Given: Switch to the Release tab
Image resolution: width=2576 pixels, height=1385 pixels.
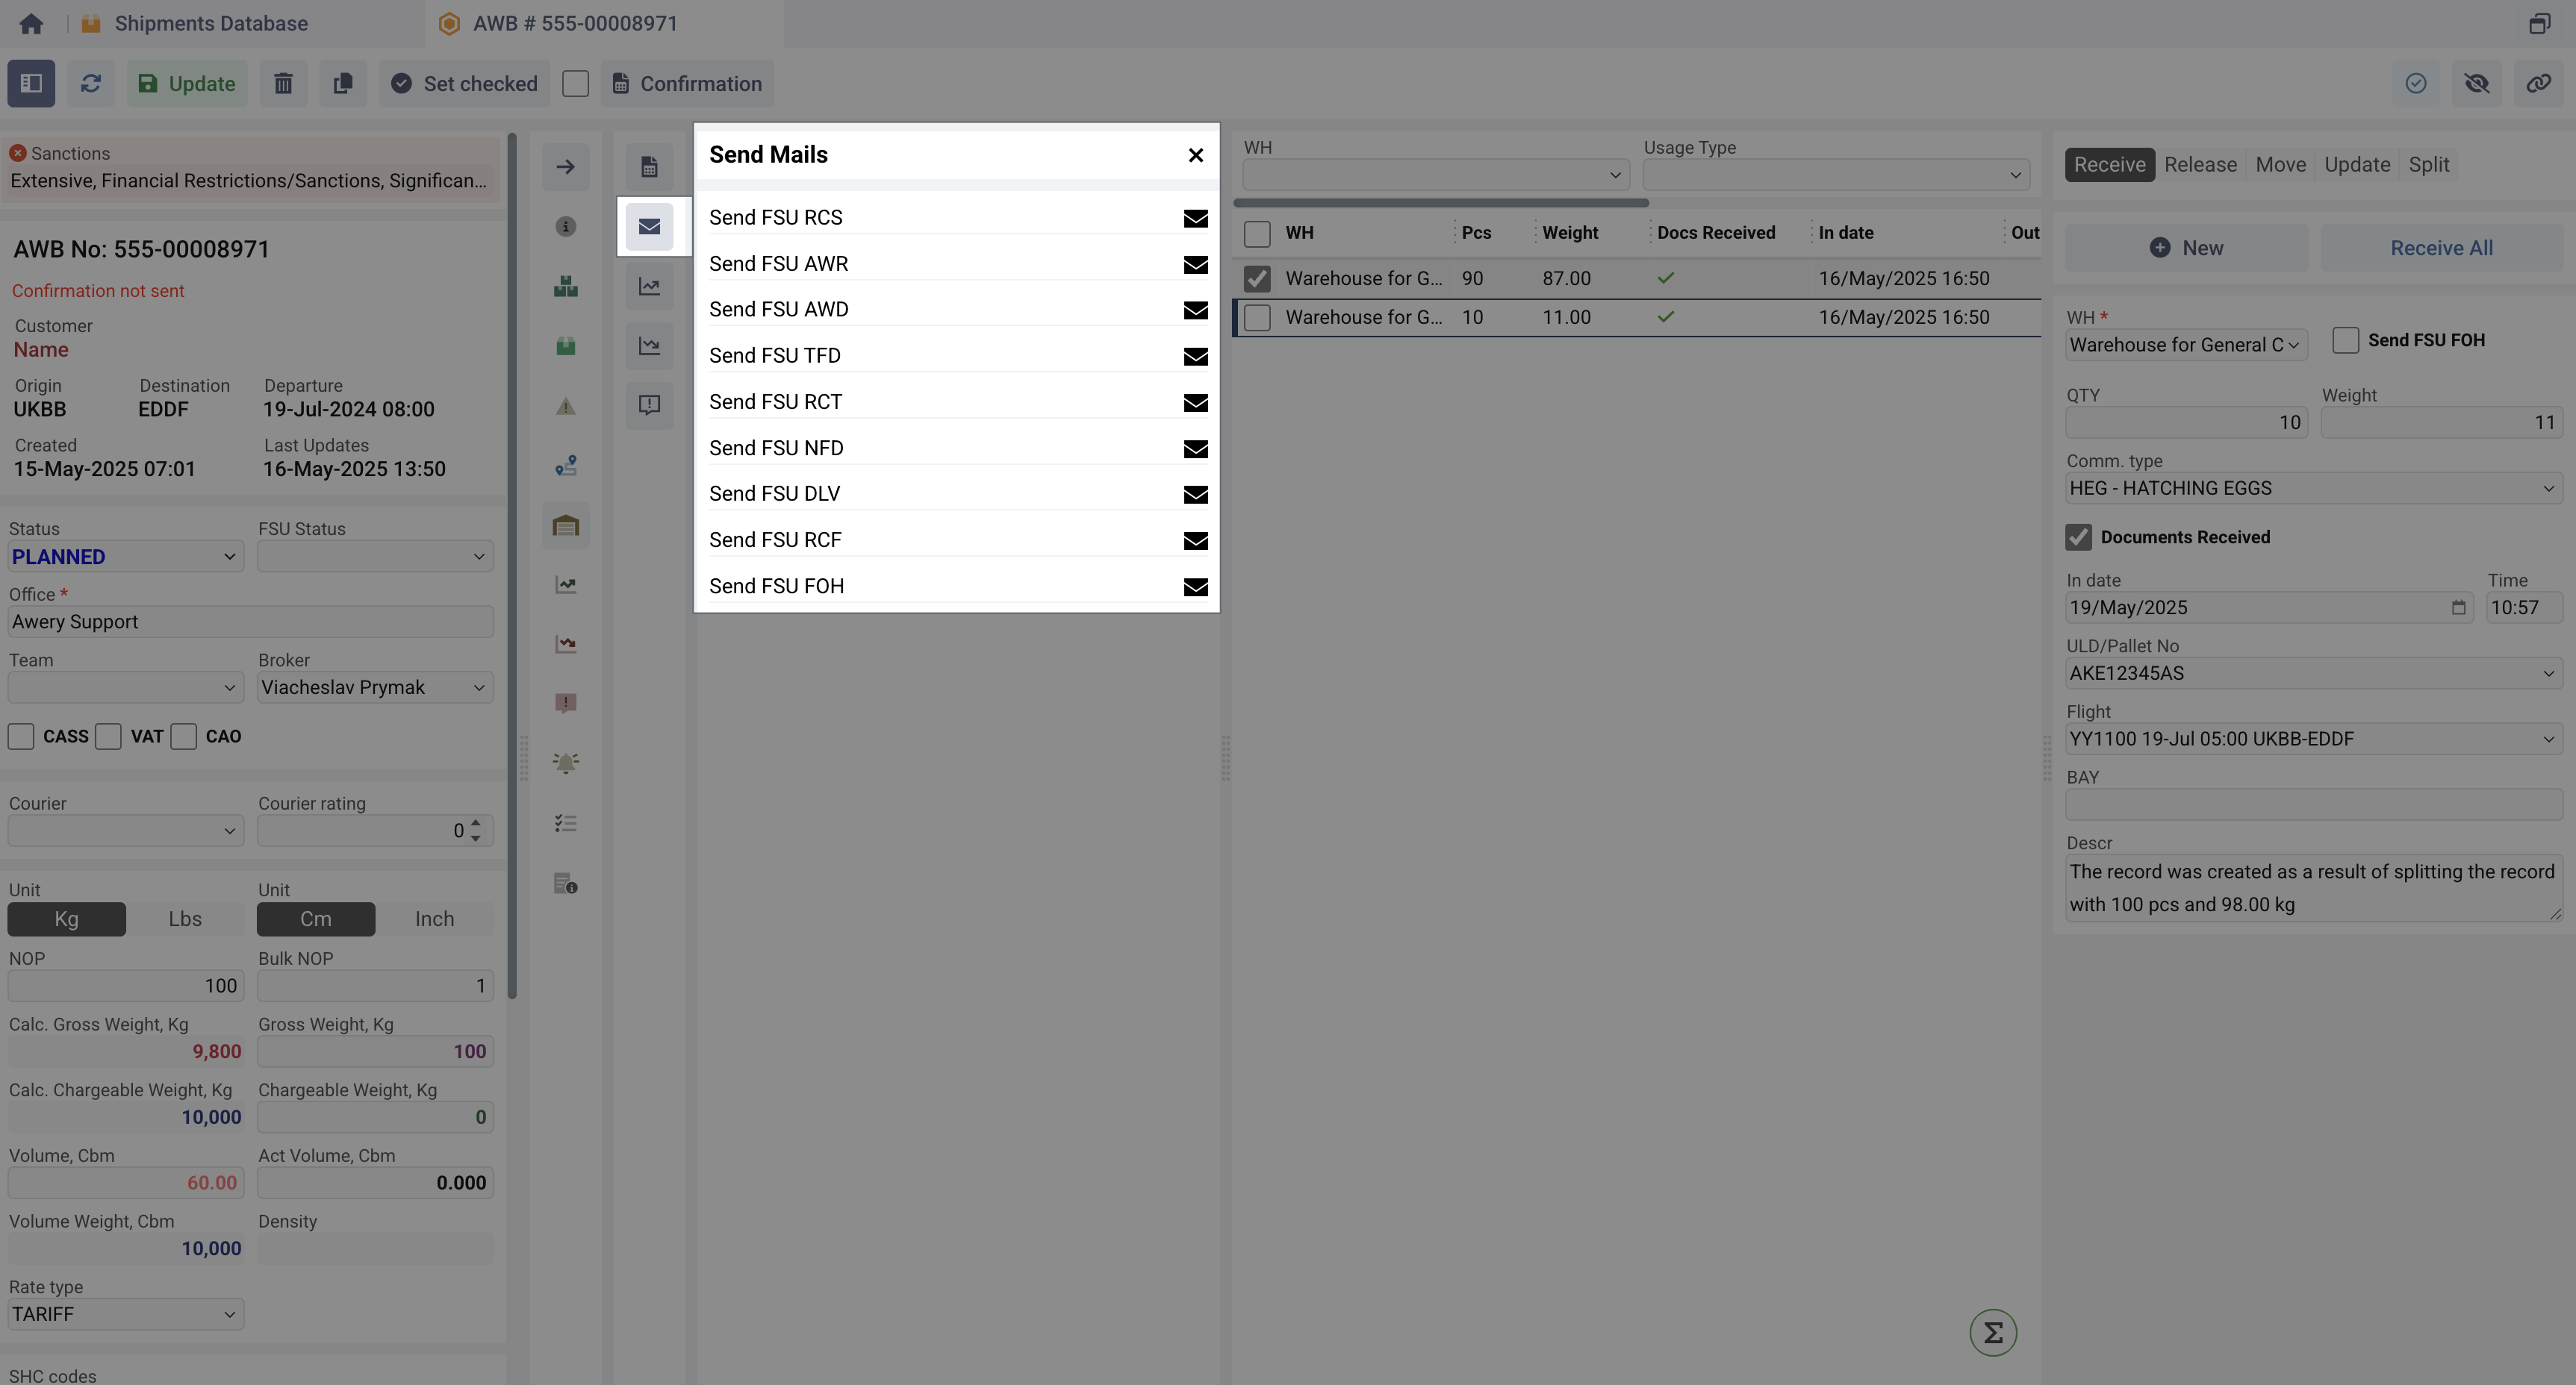Looking at the screenshot, I should (x=2200, y=165).
